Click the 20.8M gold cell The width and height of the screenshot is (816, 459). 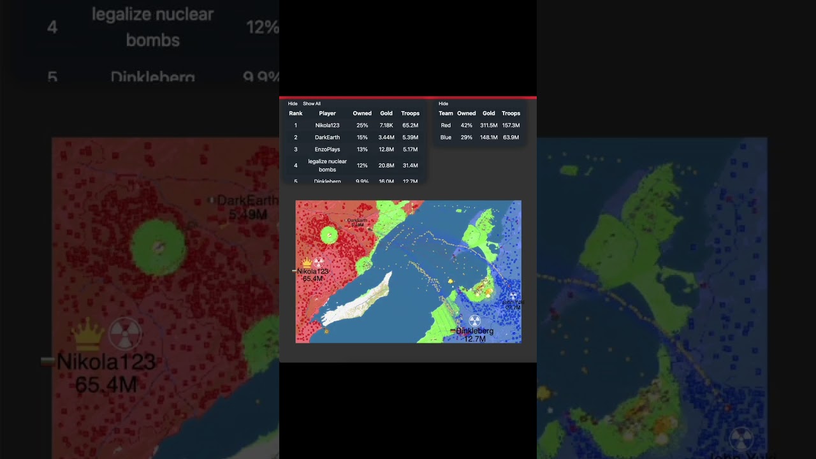(x=386, y=166)
